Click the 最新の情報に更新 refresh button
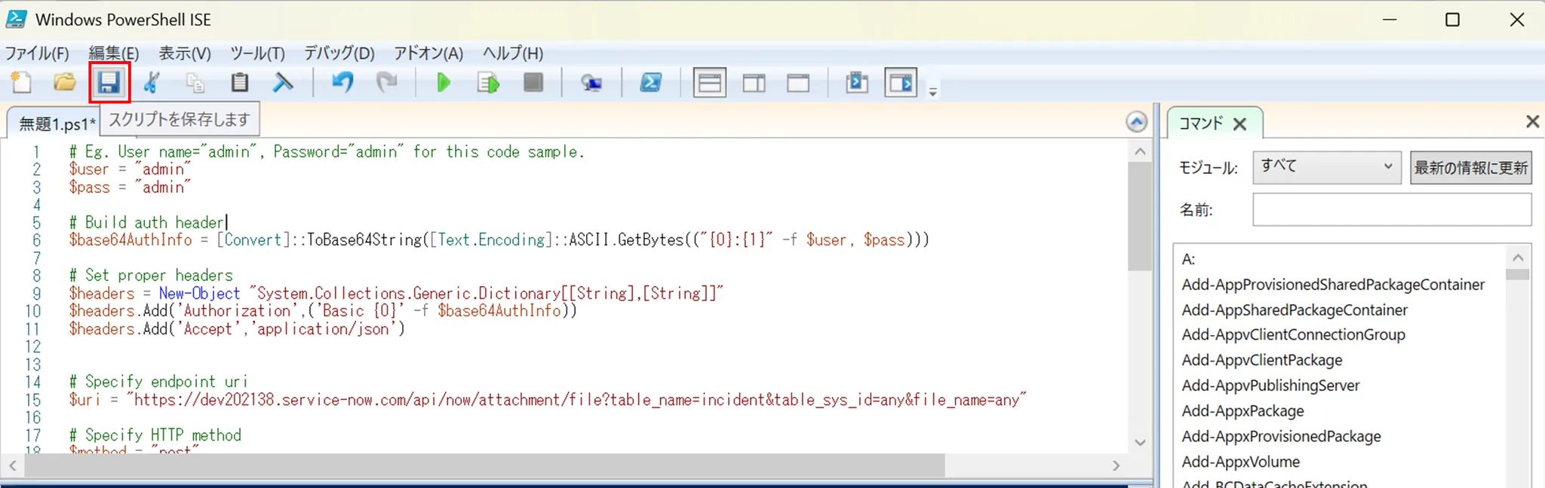 click(x=1471, y=168)
